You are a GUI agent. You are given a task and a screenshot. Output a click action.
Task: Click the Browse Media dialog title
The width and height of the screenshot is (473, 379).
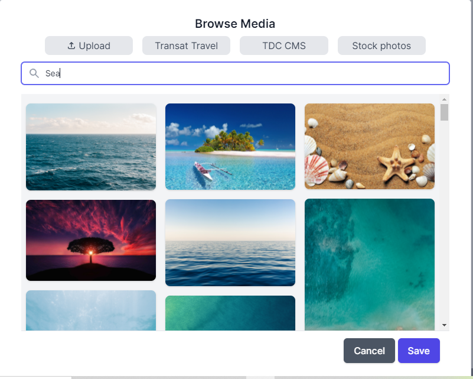click(235, 24)
